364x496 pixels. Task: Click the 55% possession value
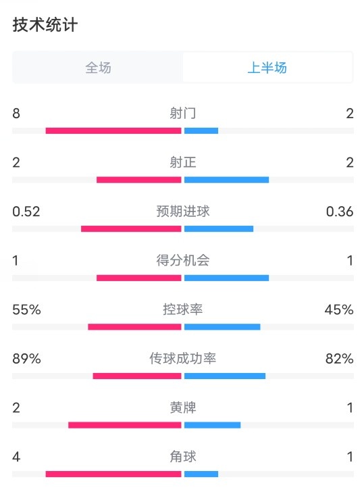[x=26, y=309]
